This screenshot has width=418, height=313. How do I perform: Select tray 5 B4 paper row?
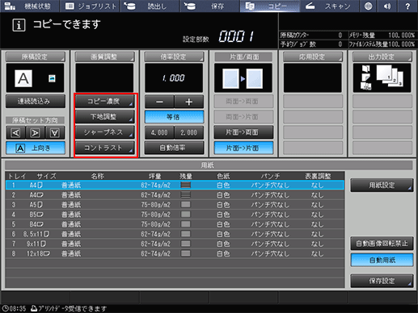coord(175,224)
